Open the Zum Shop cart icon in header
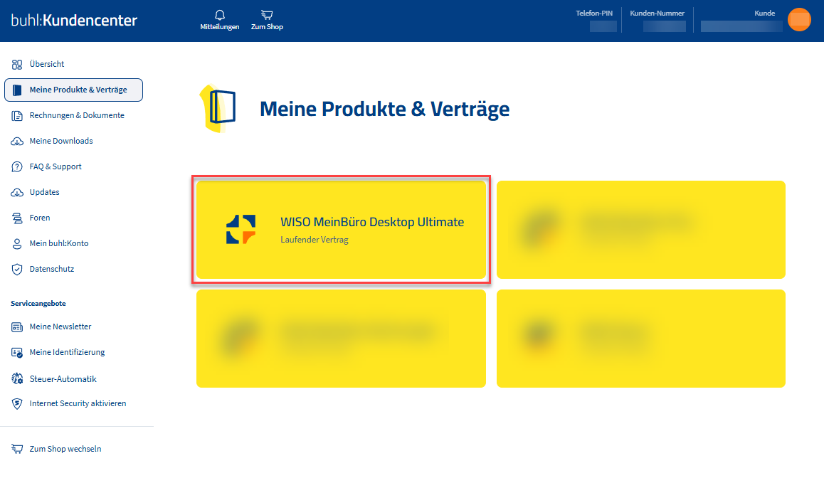This screenshot has height=478, width=824. pyautogui.click(x=267, y=15)
